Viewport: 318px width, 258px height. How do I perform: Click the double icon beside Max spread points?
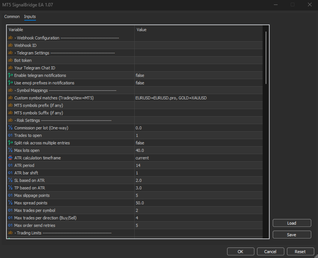pos(10,203)
